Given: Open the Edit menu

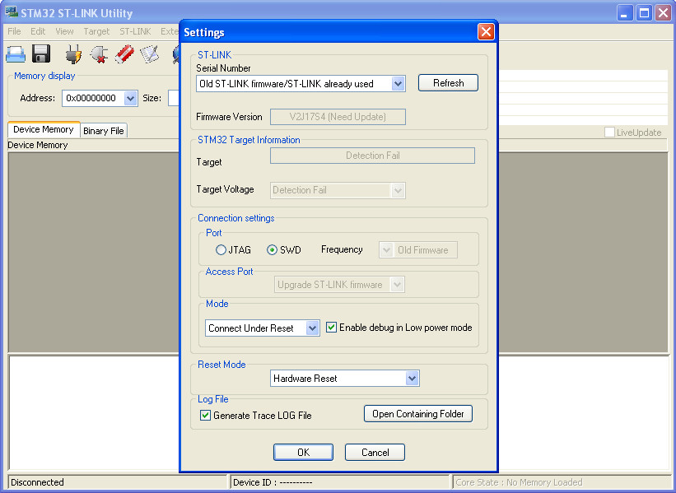Looking at the screenshot, I should [38, 31].
